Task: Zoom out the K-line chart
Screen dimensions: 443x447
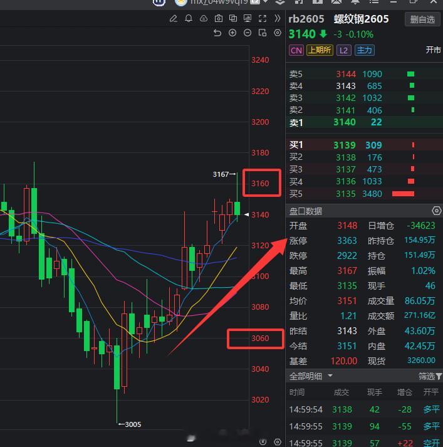Action: point(248,33)
